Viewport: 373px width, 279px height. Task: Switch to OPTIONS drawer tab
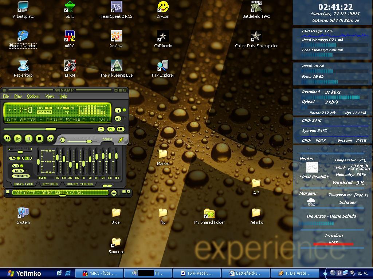(50, 184)
